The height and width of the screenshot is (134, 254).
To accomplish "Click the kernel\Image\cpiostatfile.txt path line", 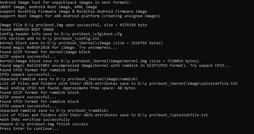I will [119, 83].
